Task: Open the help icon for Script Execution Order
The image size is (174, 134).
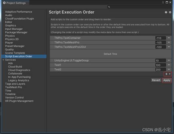Action: (166, 12)
